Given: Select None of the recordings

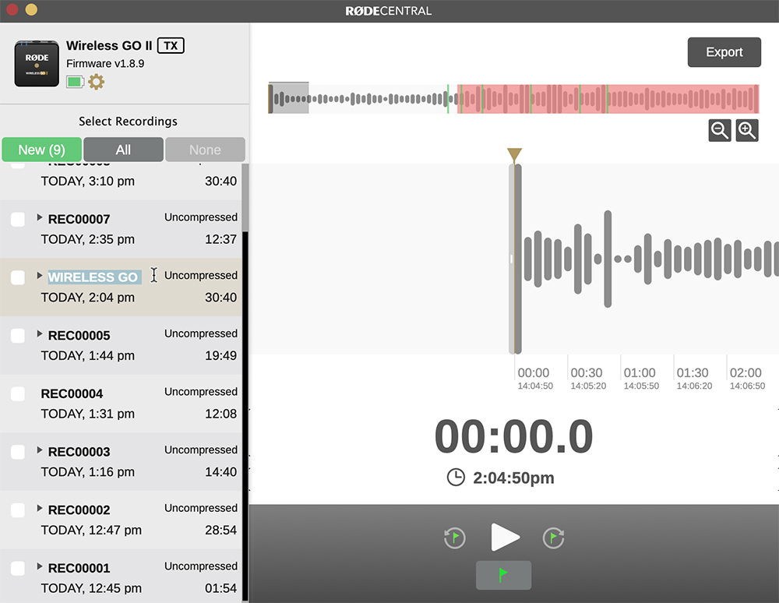Looking at the screenshot, I should 205,150.
